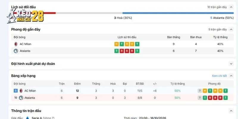
Task: Click the Serie A league icon
Action: (28, 118)
